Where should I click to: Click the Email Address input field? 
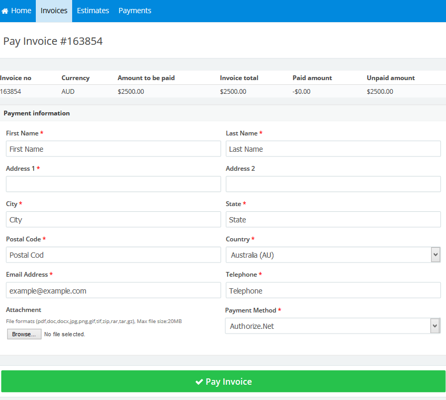pyautogui.click(x=113, y=290)
